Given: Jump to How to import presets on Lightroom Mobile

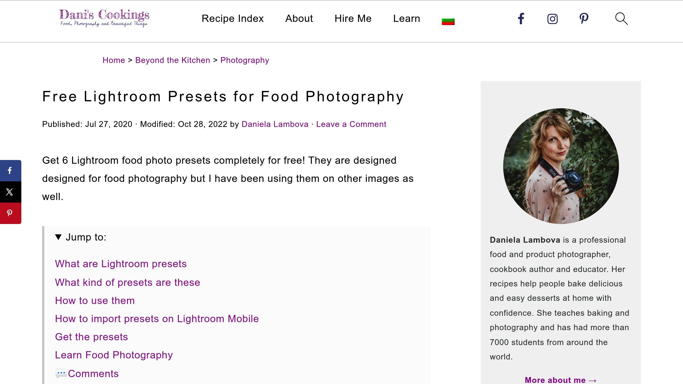Looking at the screenshot, I should 157,319.
